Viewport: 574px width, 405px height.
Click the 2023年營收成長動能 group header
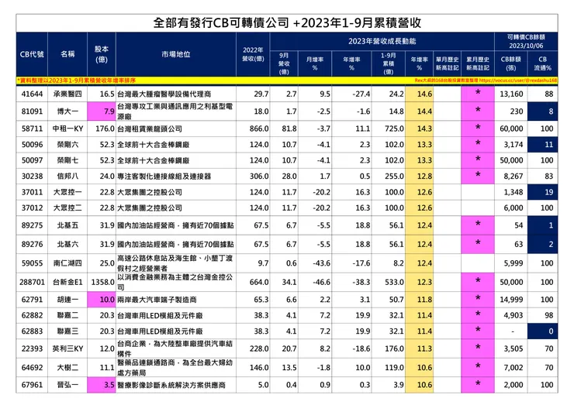click(382, 41)
